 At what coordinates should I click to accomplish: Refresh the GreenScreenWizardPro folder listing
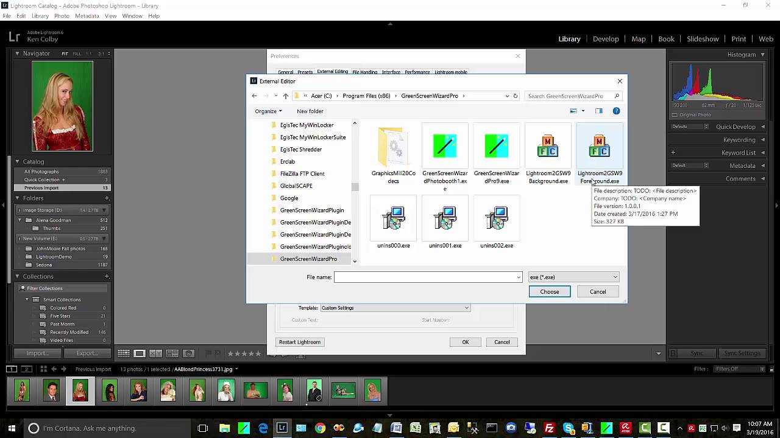click(x=515, y=96)
